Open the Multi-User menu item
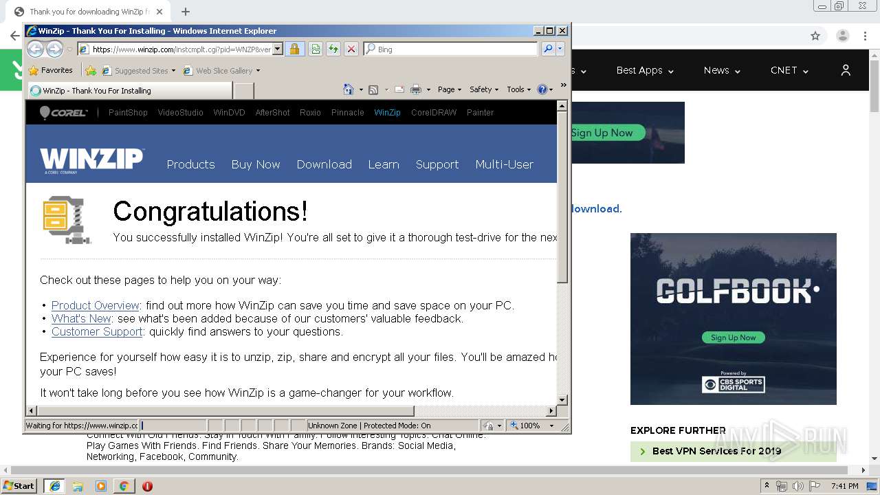880x495 pixels. point(504,164)
